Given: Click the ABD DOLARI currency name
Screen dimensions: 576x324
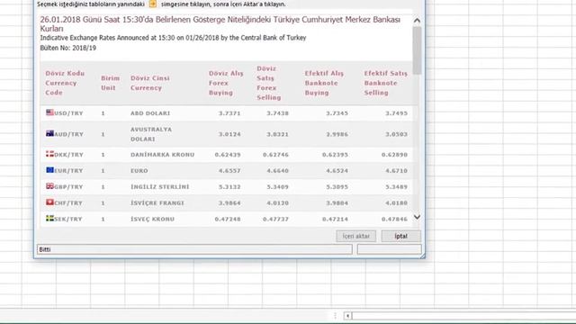Looking at the screenshot, I should [x=150, y=113].
